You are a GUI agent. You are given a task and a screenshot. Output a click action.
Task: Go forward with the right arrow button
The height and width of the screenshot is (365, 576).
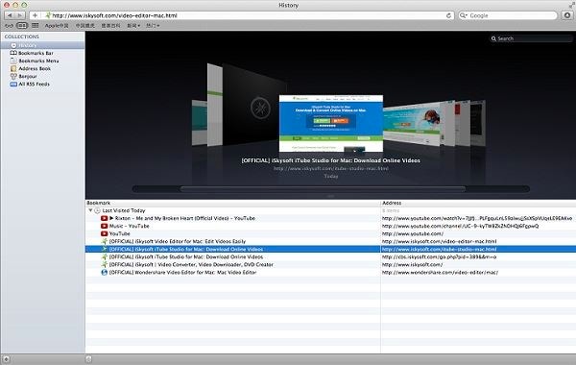(20, 15)
